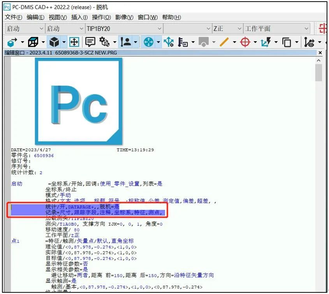Click the 模式/手动 line
Image resolution: width=329 pixels, height=294 pixels.
58,195
